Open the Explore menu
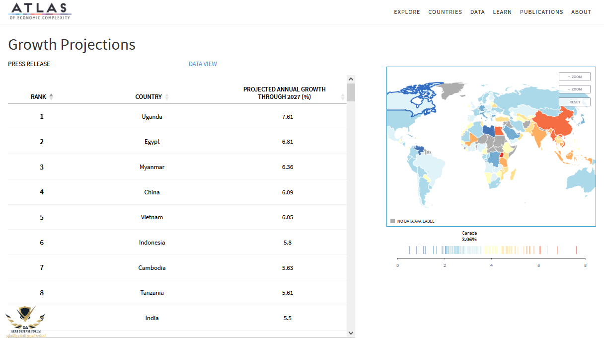Viewport: 604px width, 339px height. coord(407,12)
